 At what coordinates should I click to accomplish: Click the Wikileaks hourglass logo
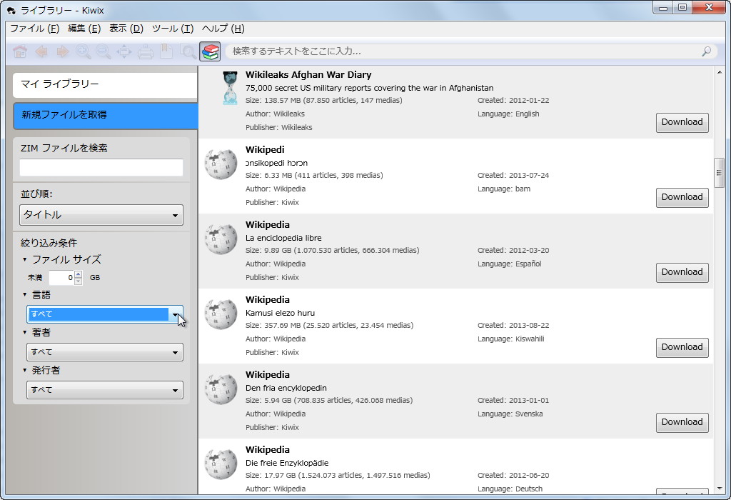pyautogui.click(x=229, y=88)
